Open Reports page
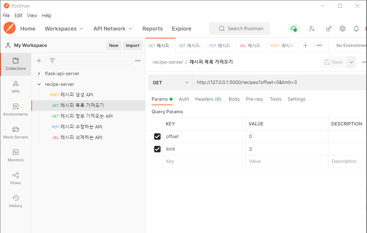Screen dimensions: 367x233 tap(152, 29)
